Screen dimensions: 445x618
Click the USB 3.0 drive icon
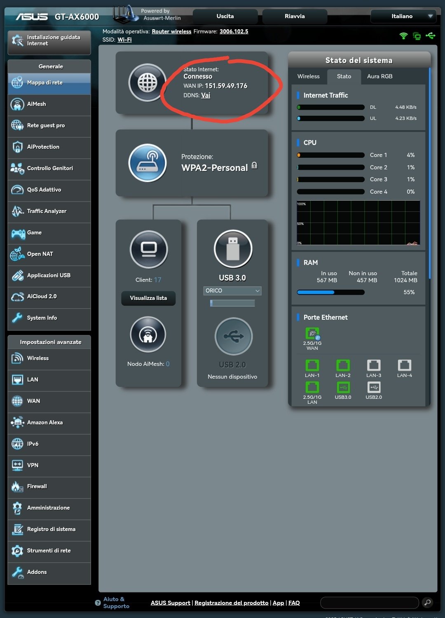click(x=233, y=249)
